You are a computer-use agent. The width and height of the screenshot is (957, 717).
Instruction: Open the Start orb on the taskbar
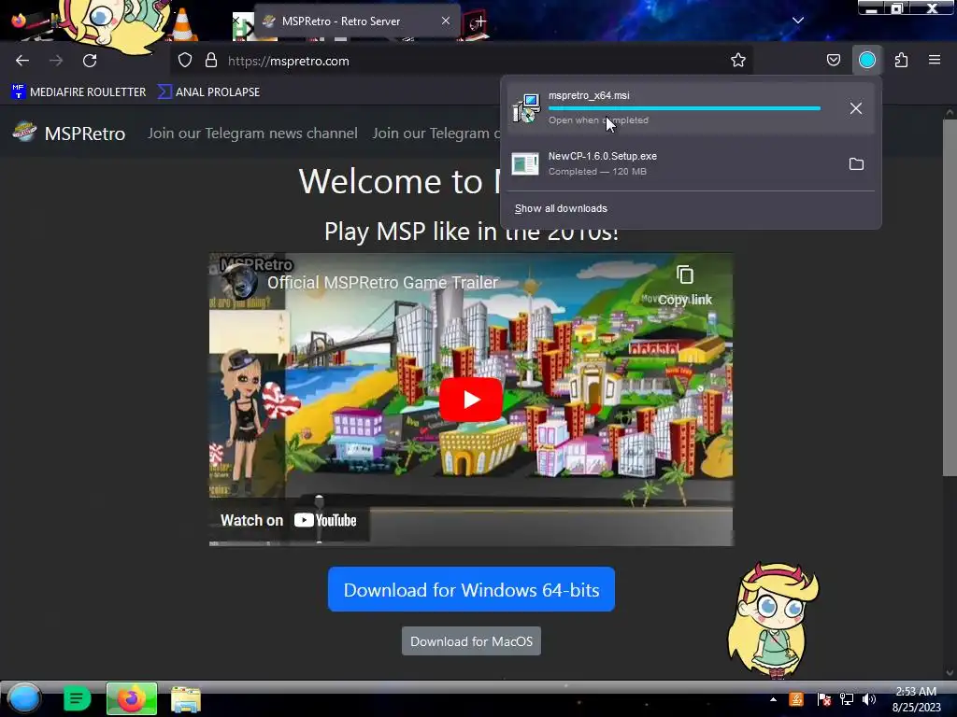click(x=23, y=698)
